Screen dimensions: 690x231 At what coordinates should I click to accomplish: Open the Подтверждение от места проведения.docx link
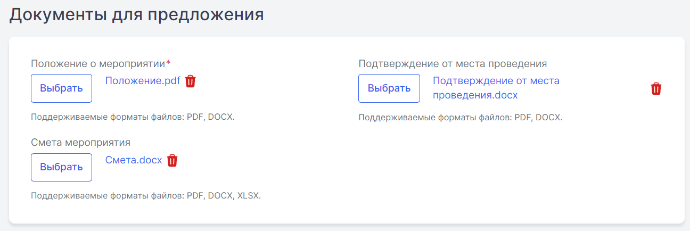pos(496,88)
